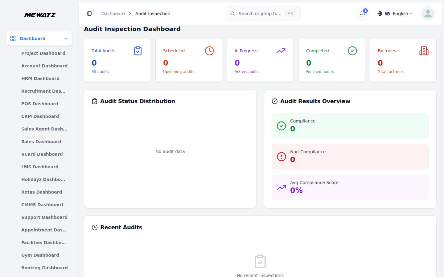The height and width of the screenshot is (277, 444).
Task: Click the user avatar in the top right
Action: pos(428,14)
